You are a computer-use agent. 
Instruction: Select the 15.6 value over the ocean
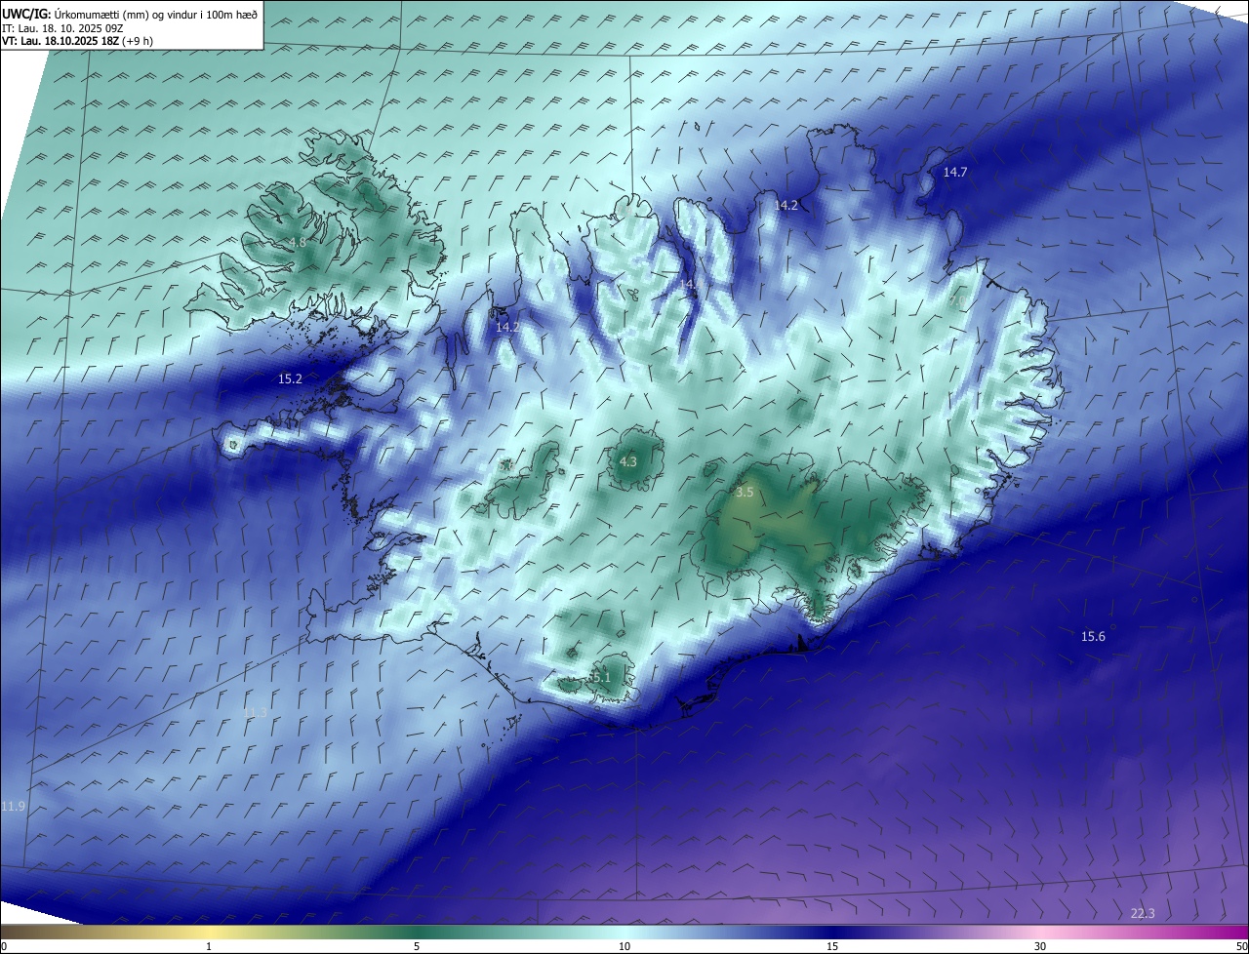[x=1093, y=636]
